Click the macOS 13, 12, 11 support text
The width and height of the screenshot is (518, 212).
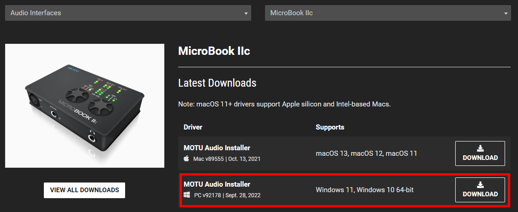(366, 153)
